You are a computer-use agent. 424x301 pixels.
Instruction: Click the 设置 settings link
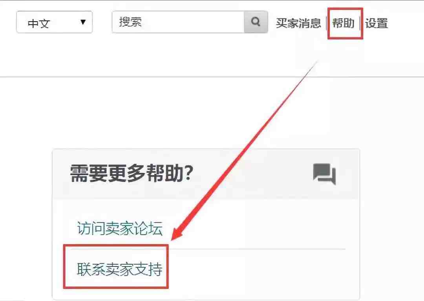376,23
